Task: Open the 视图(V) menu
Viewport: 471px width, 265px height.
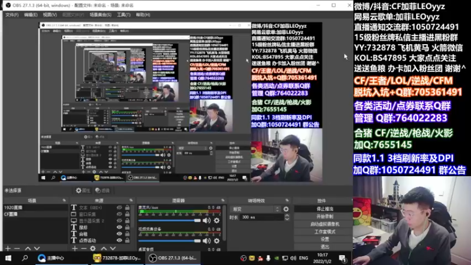Action: [50, 15]
